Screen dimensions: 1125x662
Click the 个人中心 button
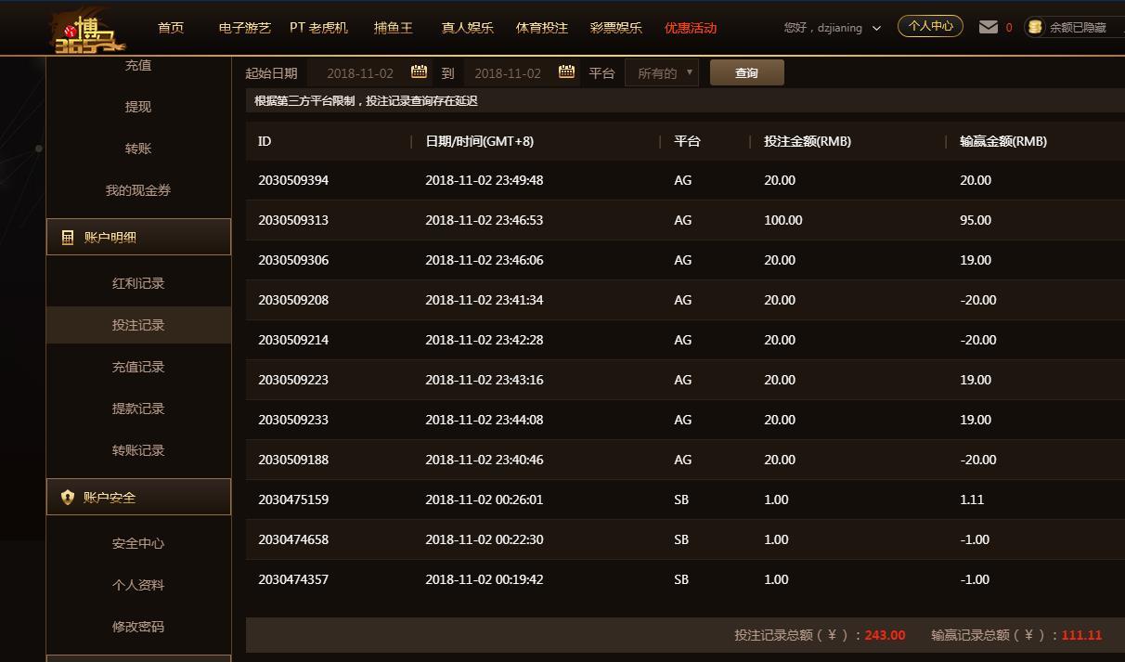pyautogui.click(x=930, y=27)
